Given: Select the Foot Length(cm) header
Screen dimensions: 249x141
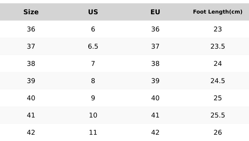Looking at the screenshot, I should pos(217,12).
